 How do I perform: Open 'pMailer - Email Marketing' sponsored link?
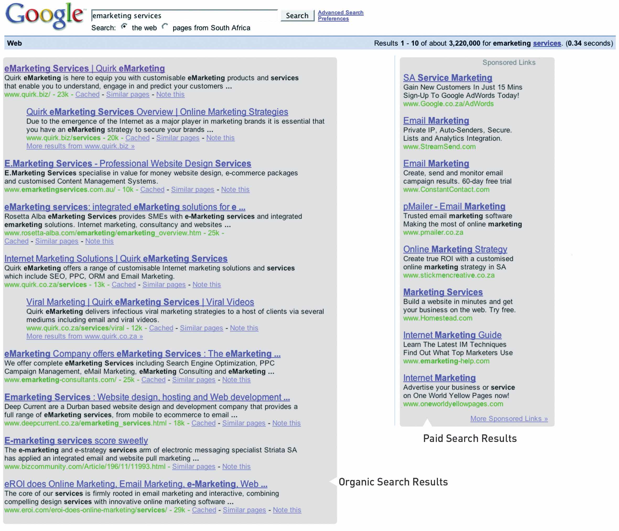[454, 207]
